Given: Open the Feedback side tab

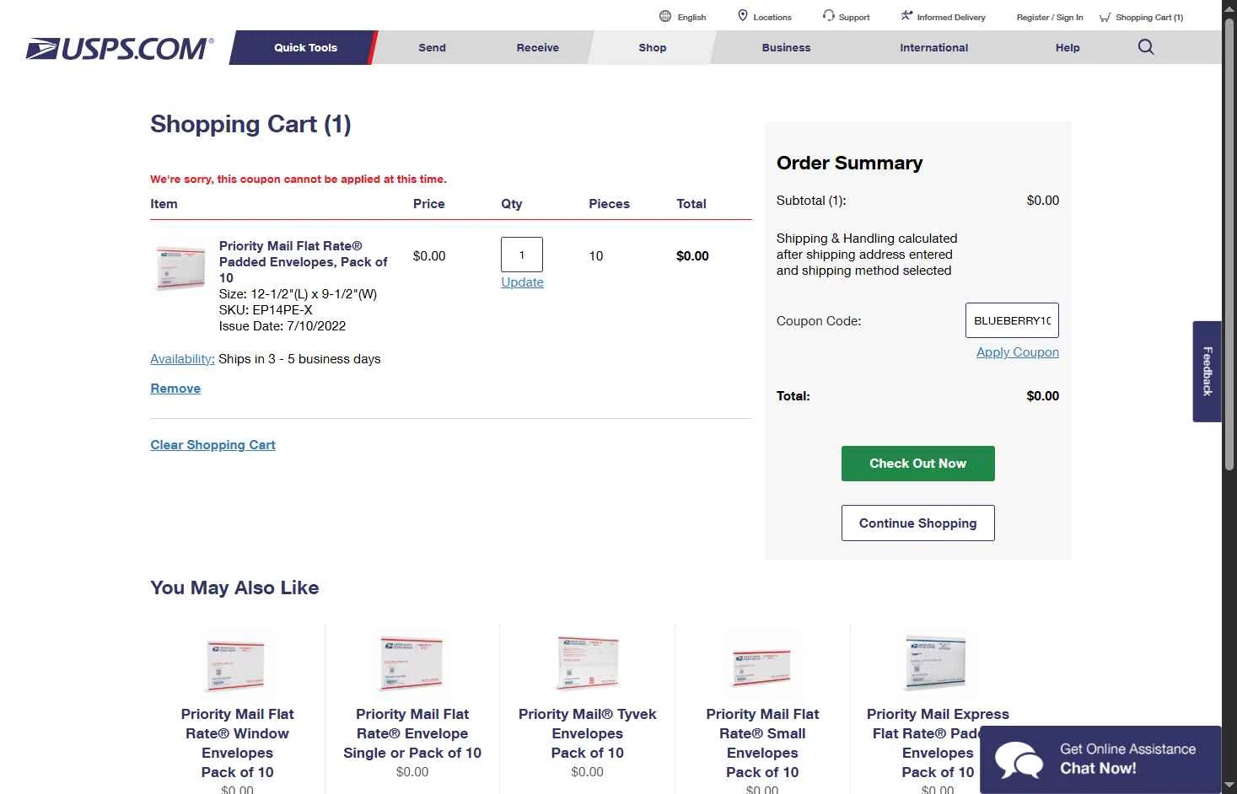Looking at the screenshot, I should [x=1207, y=371].
